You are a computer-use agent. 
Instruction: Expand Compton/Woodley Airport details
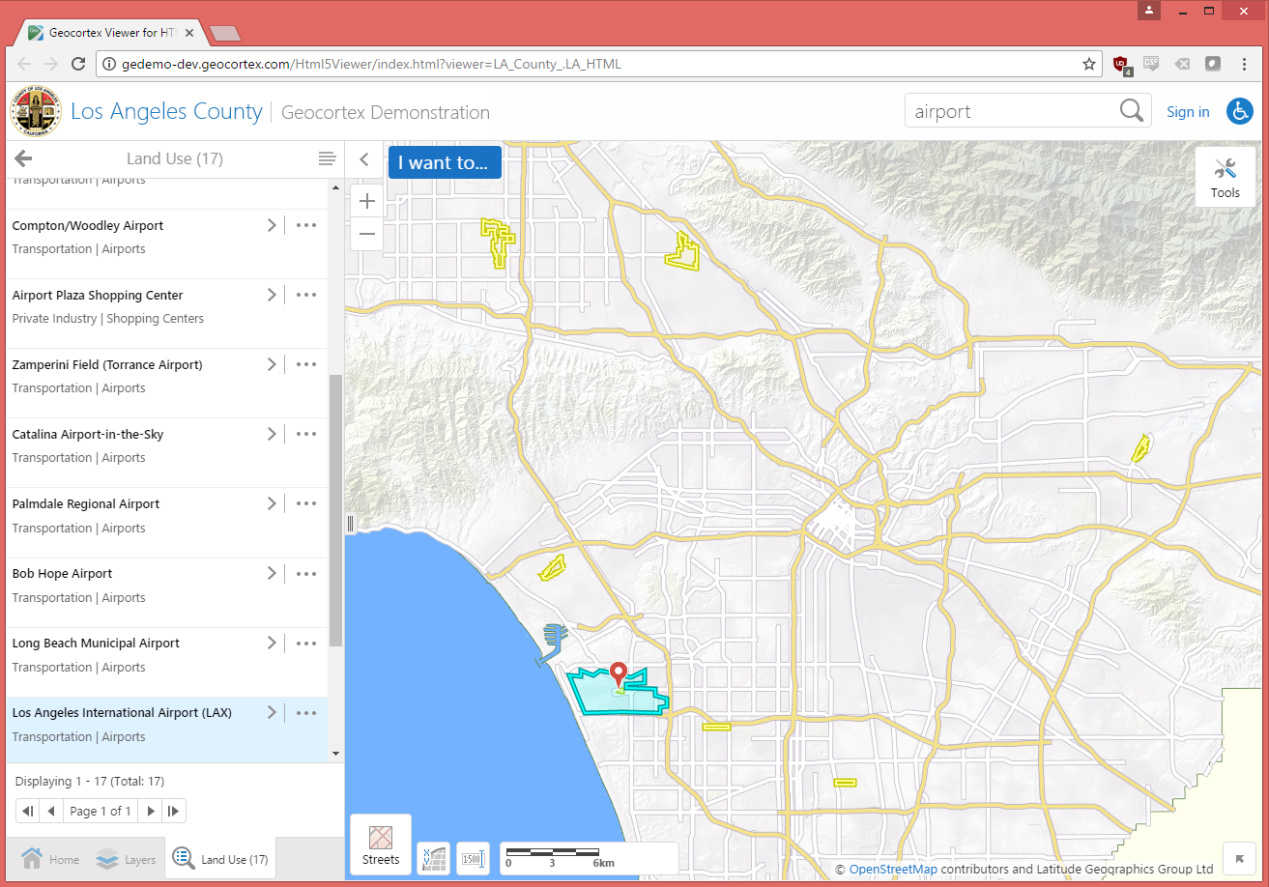[272, 225]
